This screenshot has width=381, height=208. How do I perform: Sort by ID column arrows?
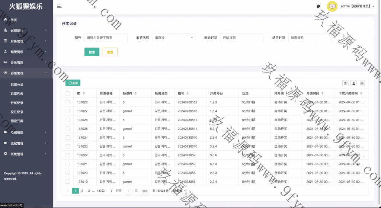coord(84,93)
